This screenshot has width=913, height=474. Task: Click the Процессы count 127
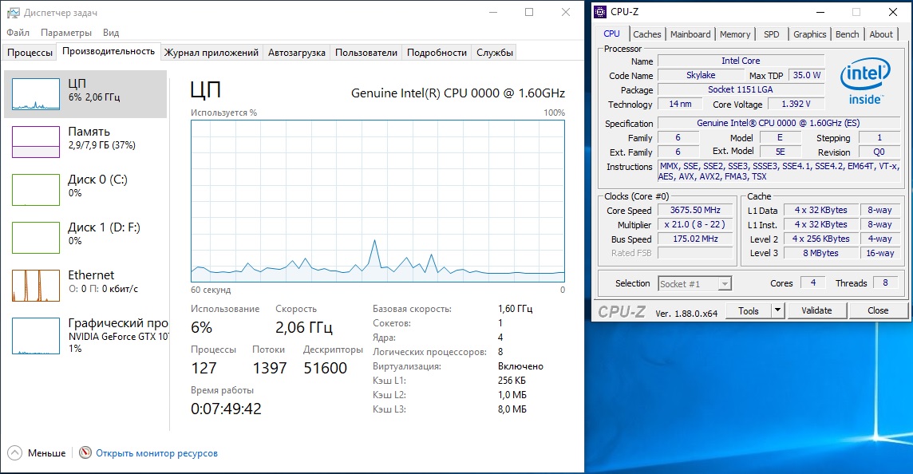coord(204,368)
